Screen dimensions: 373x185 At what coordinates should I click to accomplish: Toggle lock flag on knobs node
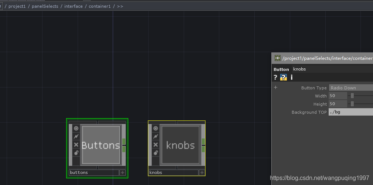(x=156, y=153)
